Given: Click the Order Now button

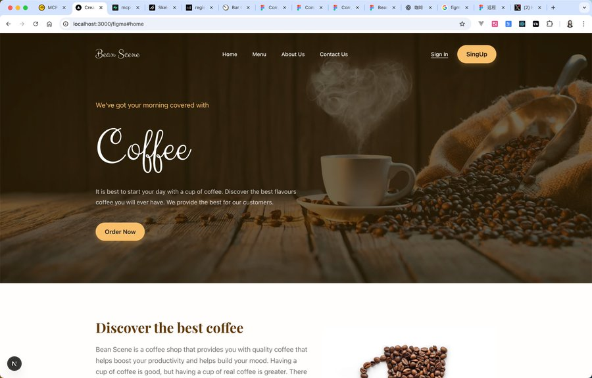Looking at the screenshot, I should [120, 231].
